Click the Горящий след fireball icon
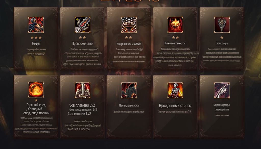 [x=36, y=90]
